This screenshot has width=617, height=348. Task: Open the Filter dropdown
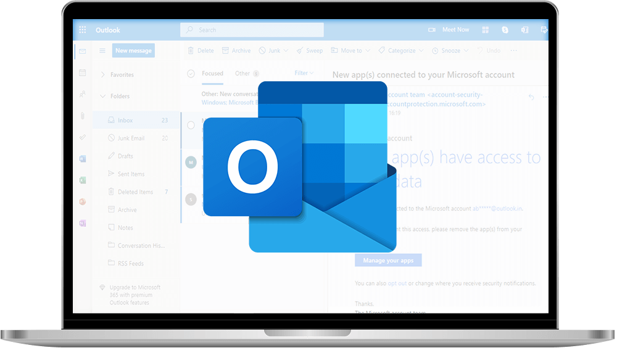(x=304, y=73)
